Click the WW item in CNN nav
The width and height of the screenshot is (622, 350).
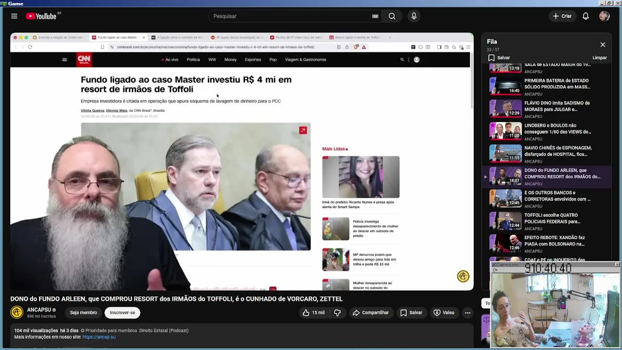point(212,60)
